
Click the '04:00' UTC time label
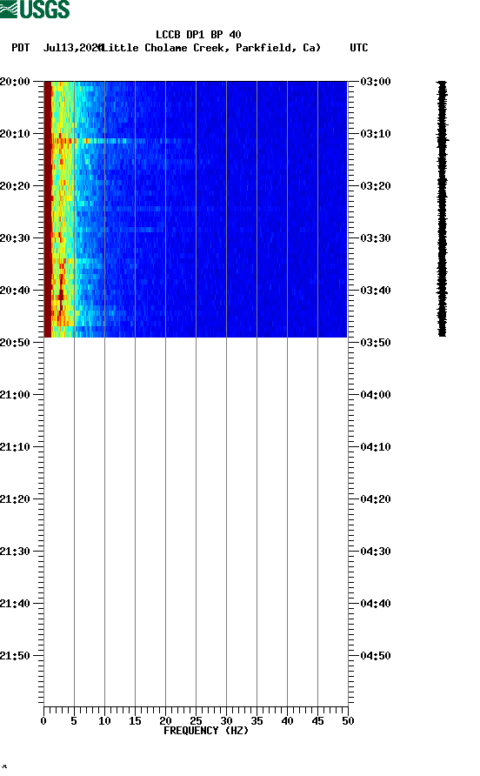(x=376, y=394)
